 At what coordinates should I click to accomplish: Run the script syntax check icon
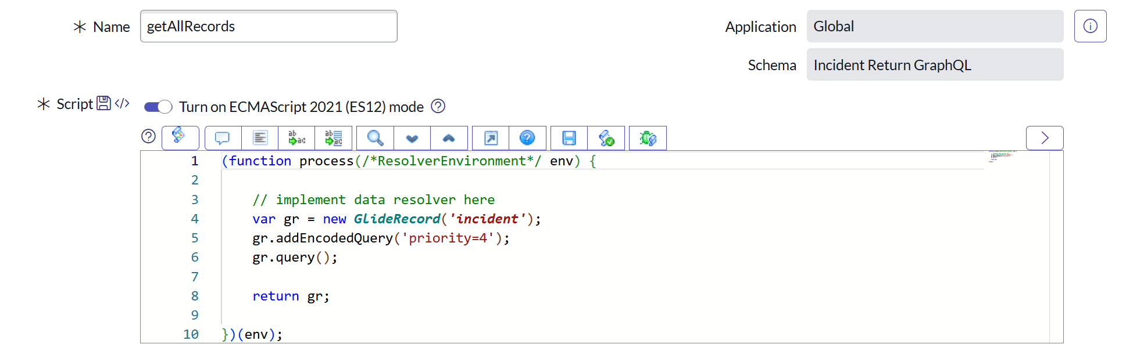pyautogui.click(x=606, y=138)
